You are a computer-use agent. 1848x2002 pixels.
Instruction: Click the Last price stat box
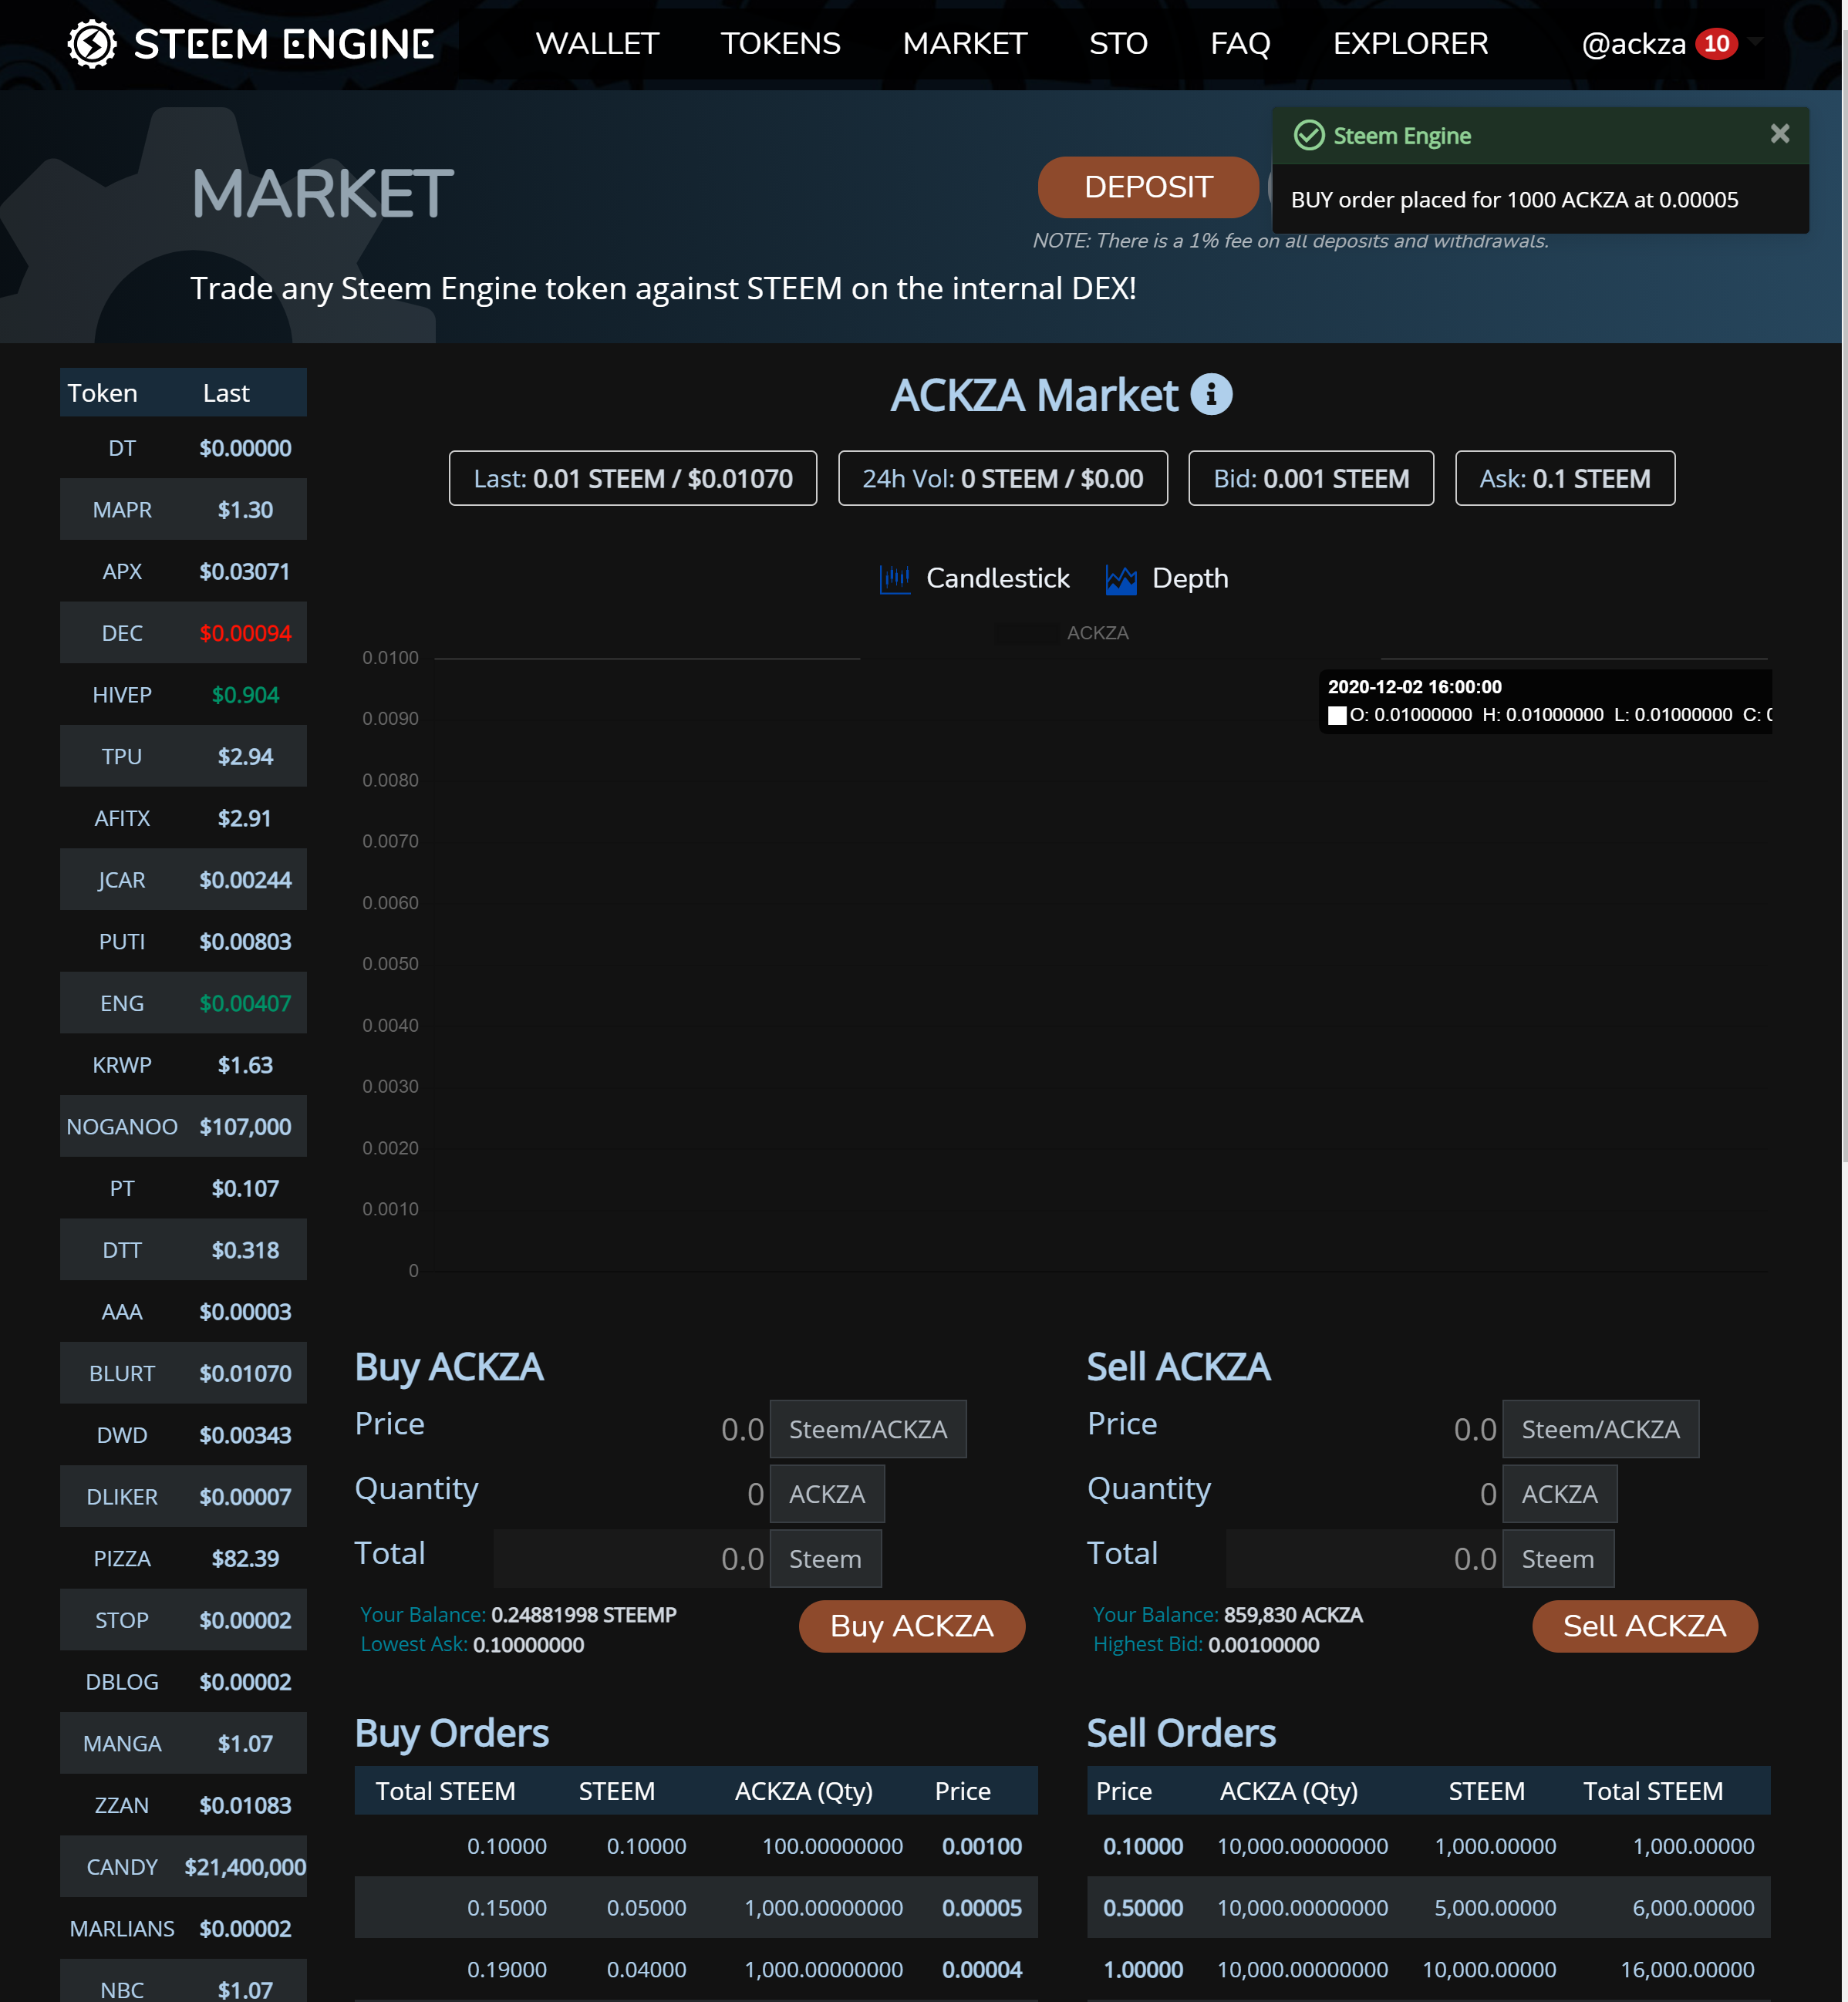coord(633,479)
